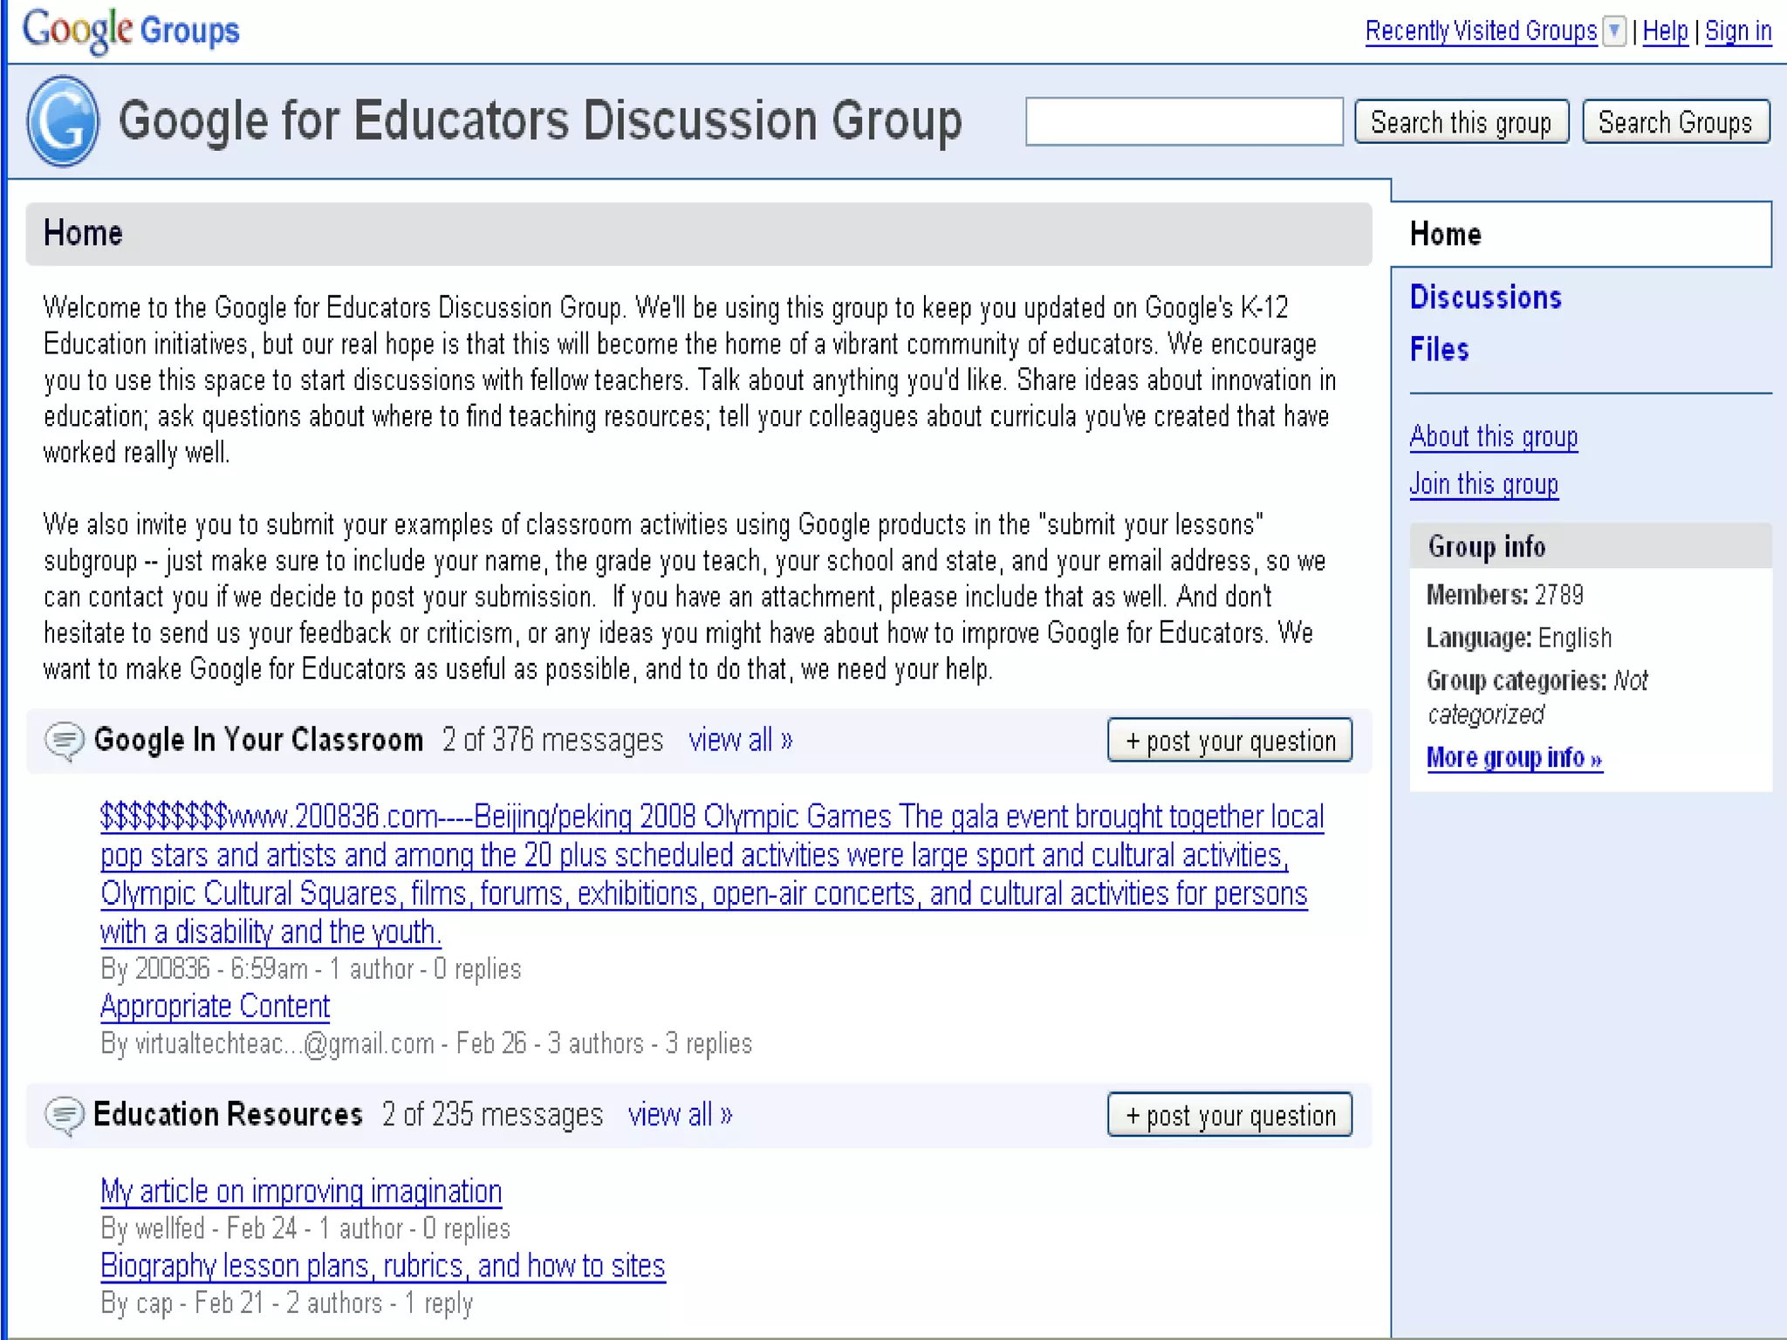Open the About this group link
The height and width of the screenshot is (1340, 1787).
[1493, 436]
